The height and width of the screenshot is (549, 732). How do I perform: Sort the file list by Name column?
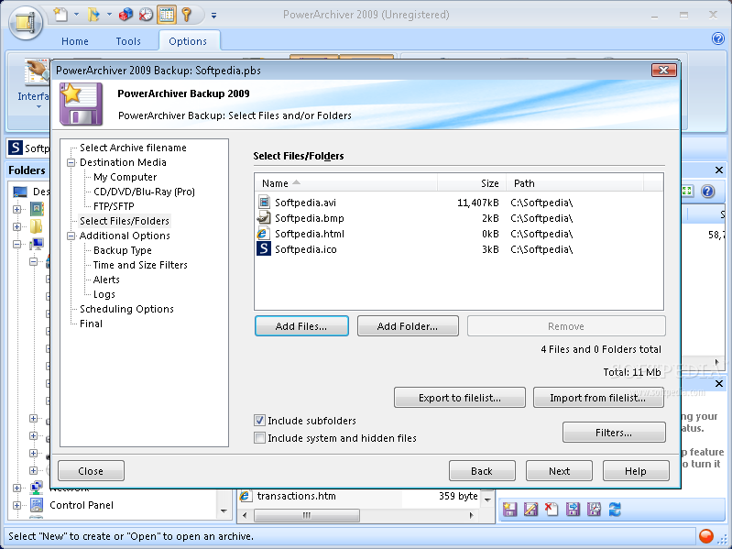pos(346,183)
